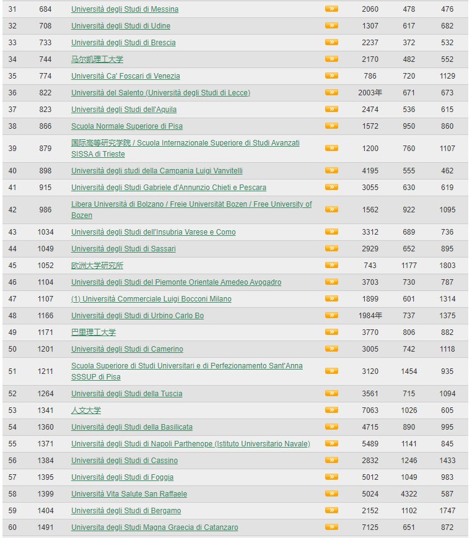Open the 马尔凯理工大学 link
Viewport: 472px width, 538px height.
tap(97, 59)
